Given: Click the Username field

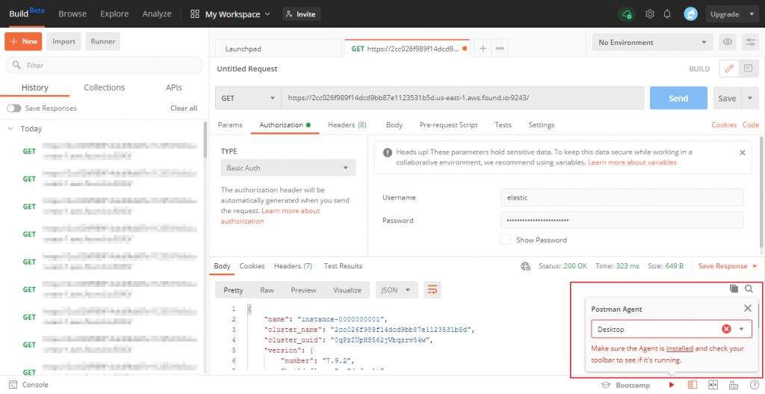Looking at the screenshot, I should pos(622,197).
